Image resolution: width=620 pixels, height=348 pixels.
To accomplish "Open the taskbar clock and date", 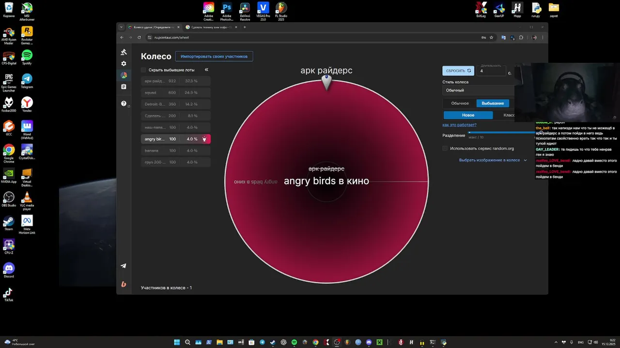I will coord(608,342).
